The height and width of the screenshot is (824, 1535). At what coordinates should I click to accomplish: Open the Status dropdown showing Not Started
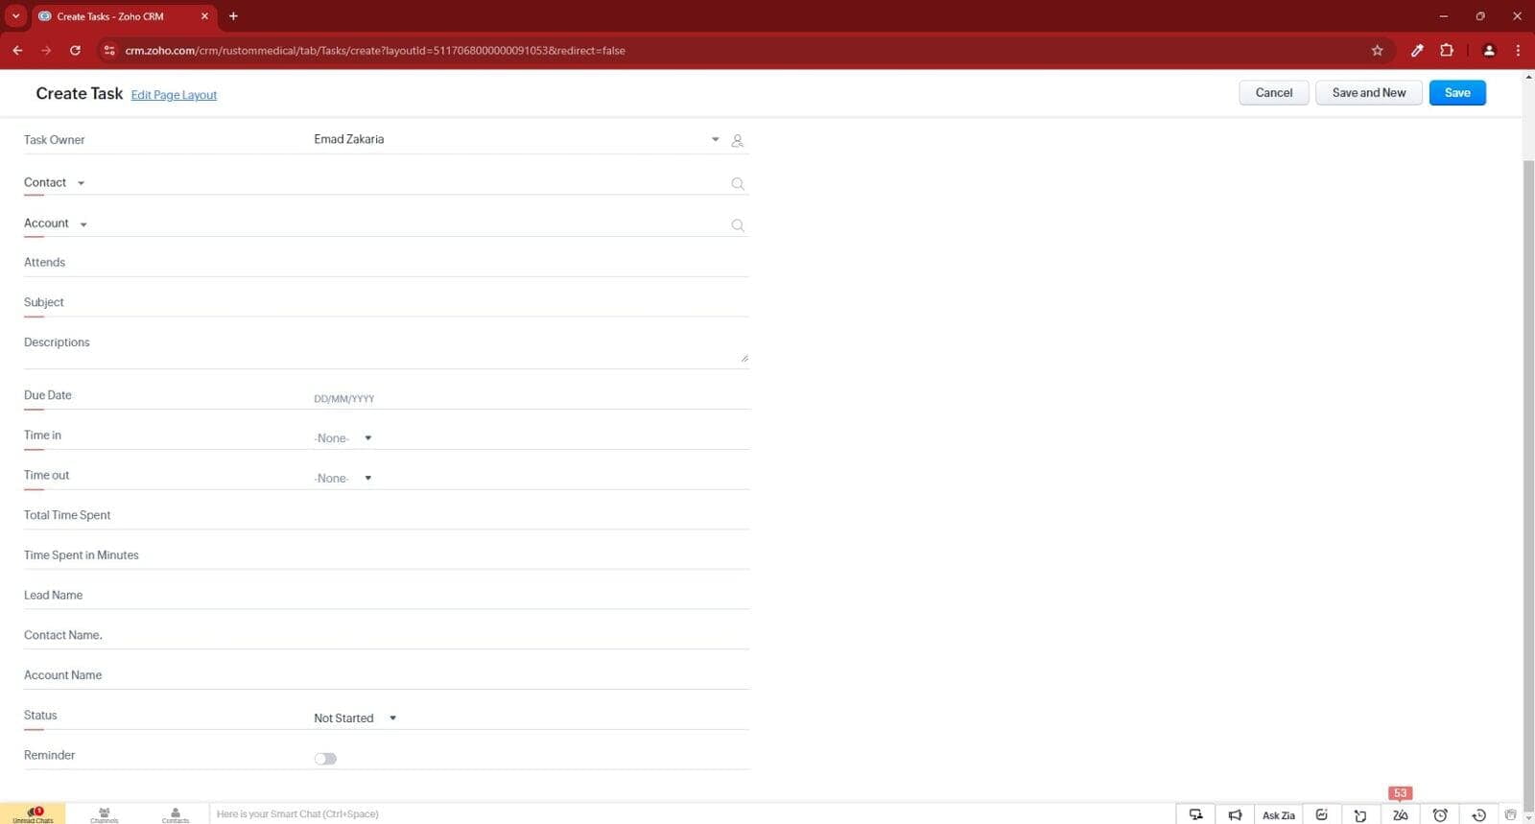355,718
